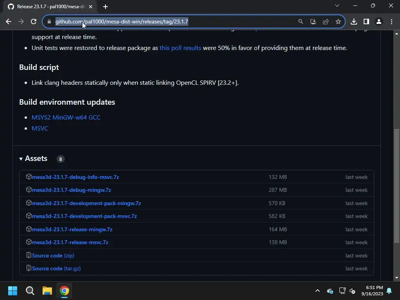Image resolution: width=400 pixels, height=300 pixels.
Task: Download Source code (tar.gz)
Action: coord(56,268)
